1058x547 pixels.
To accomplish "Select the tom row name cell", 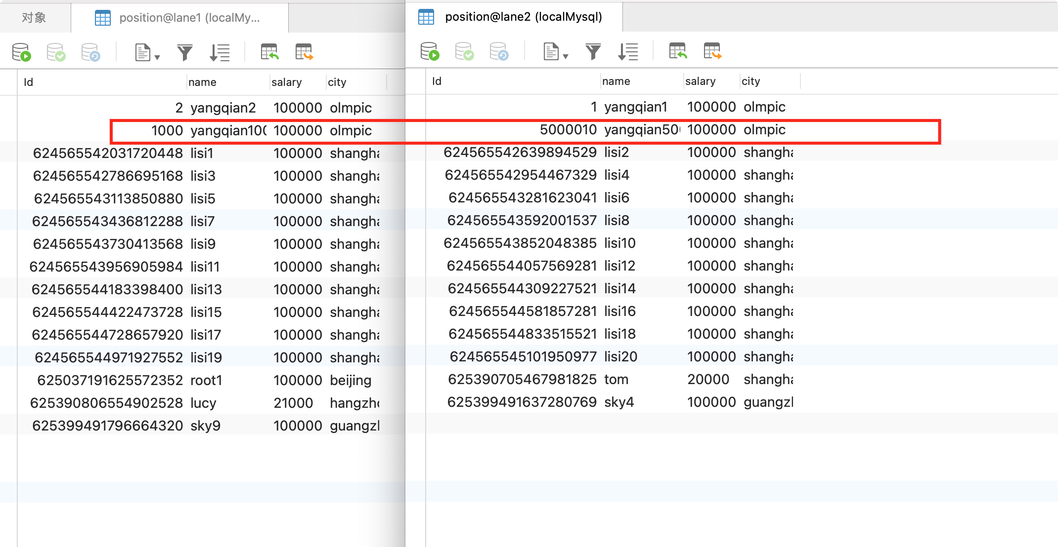I will [616, 379].
